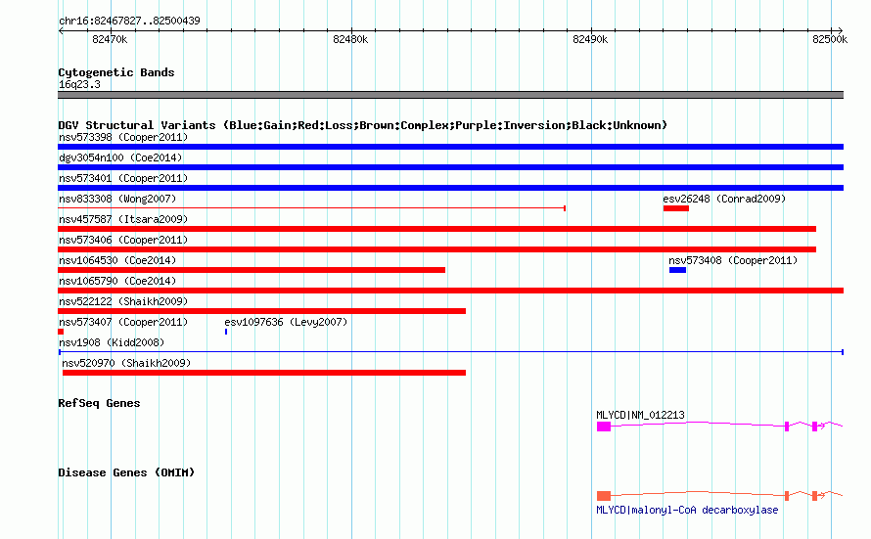Screen dimensions: 871x539
Task: Click the magenta MLYCD first exon block
Action: point(604,427)
